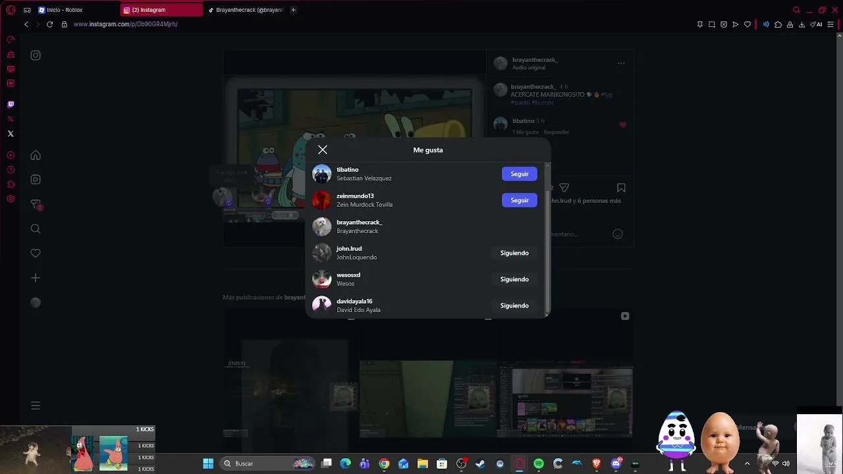Image resolution: width=843 pixels, height=474 pixels.
Task: Open Google Chrome from the taskbar
Action: point(384,463)
